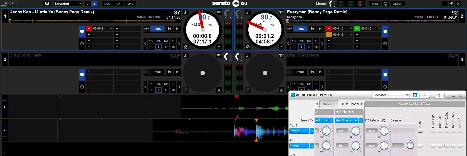Open the Serato search icon in top bar
The image size is (467, 156).
(x=47, y=4)
